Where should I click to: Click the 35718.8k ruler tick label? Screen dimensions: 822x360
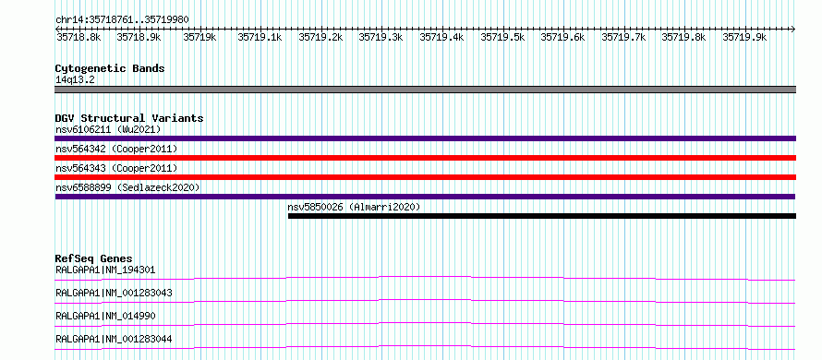pos(79,37)
